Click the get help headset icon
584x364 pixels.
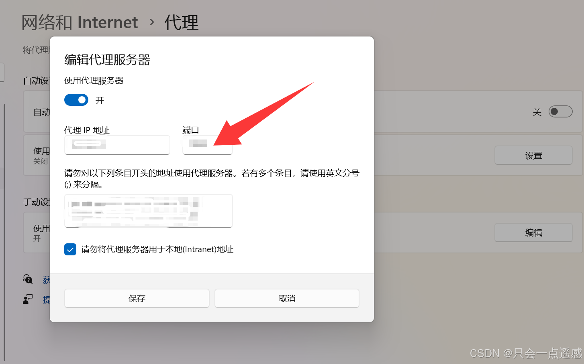tap(28, 279)
